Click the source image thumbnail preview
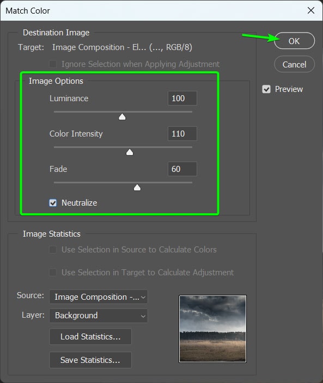This screenshot has height=383, width=323. (213, 329)
